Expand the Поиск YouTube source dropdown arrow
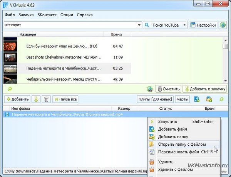Screen dimensions: 231x177 184,25
